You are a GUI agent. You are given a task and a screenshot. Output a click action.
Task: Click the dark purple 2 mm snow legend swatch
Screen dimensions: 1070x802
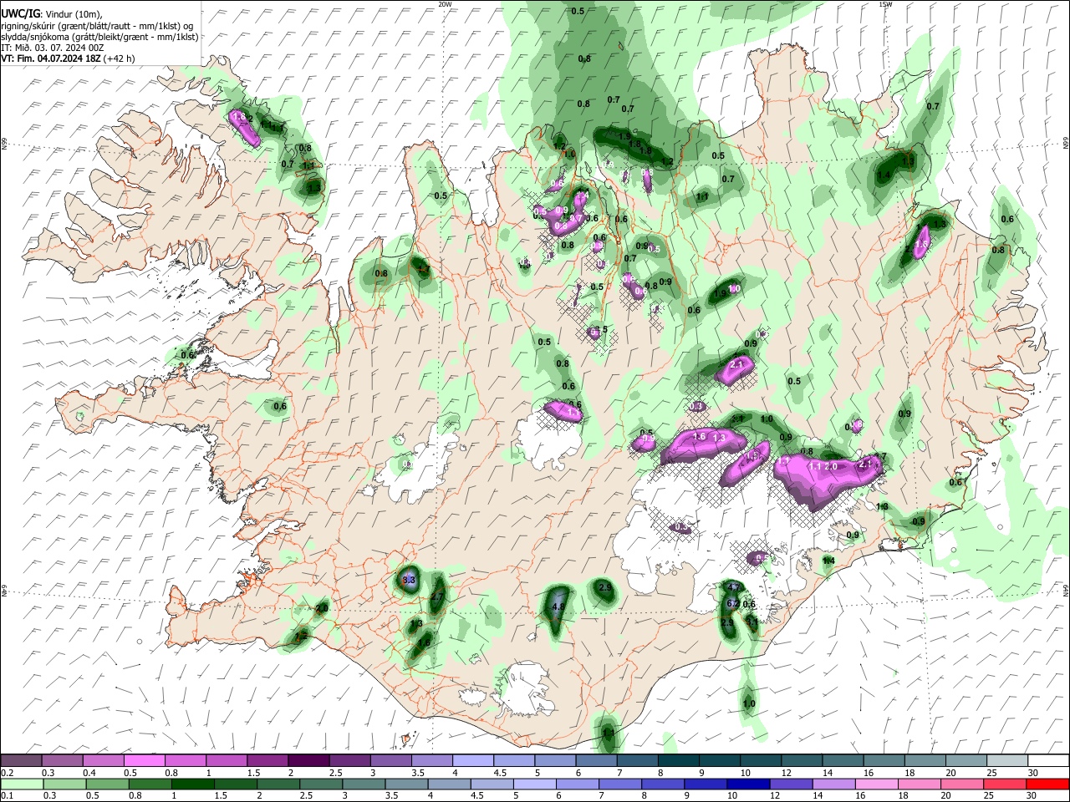(x=308, y=760)
